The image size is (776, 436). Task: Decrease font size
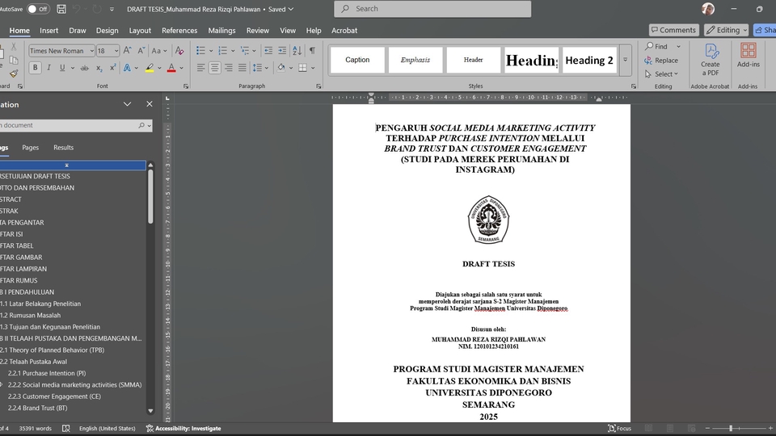point(141,50)
